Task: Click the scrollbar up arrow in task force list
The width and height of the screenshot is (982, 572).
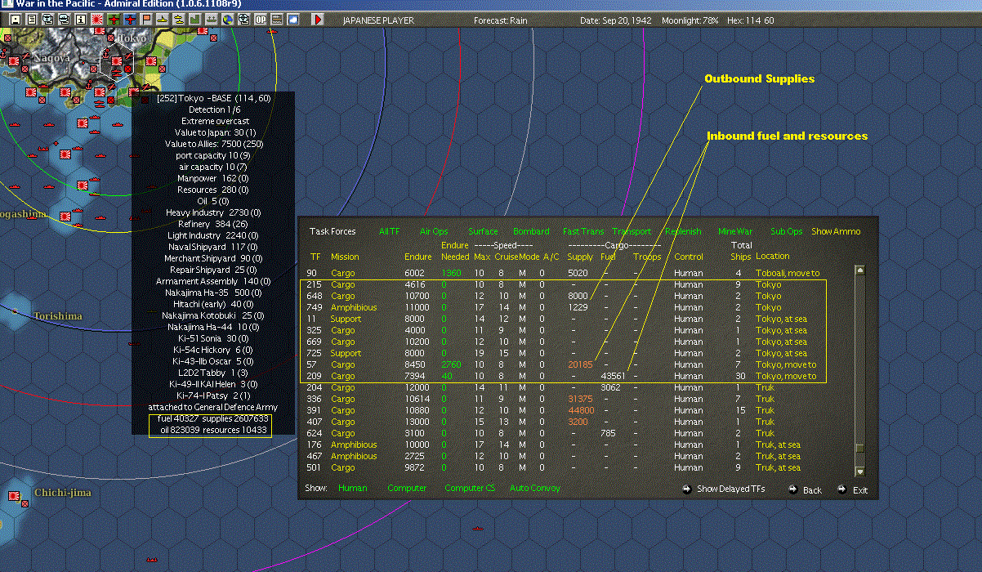Action: click(859, 270)
